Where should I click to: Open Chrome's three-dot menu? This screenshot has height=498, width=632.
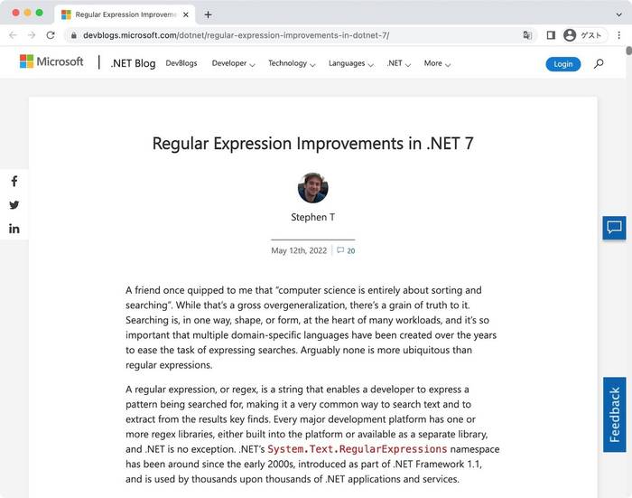[618, 35]
